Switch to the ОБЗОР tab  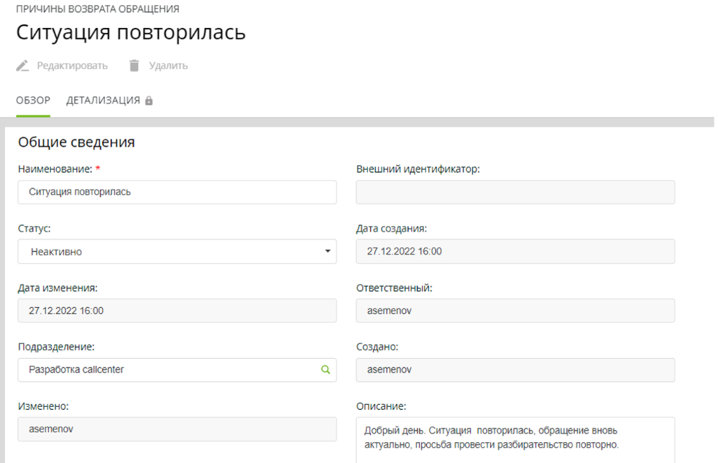pos(33,101)
